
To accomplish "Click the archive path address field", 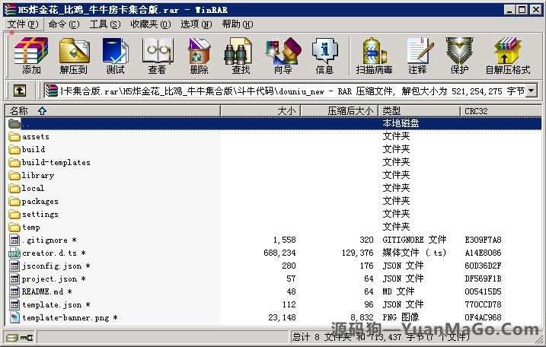I will click(285, 91).
